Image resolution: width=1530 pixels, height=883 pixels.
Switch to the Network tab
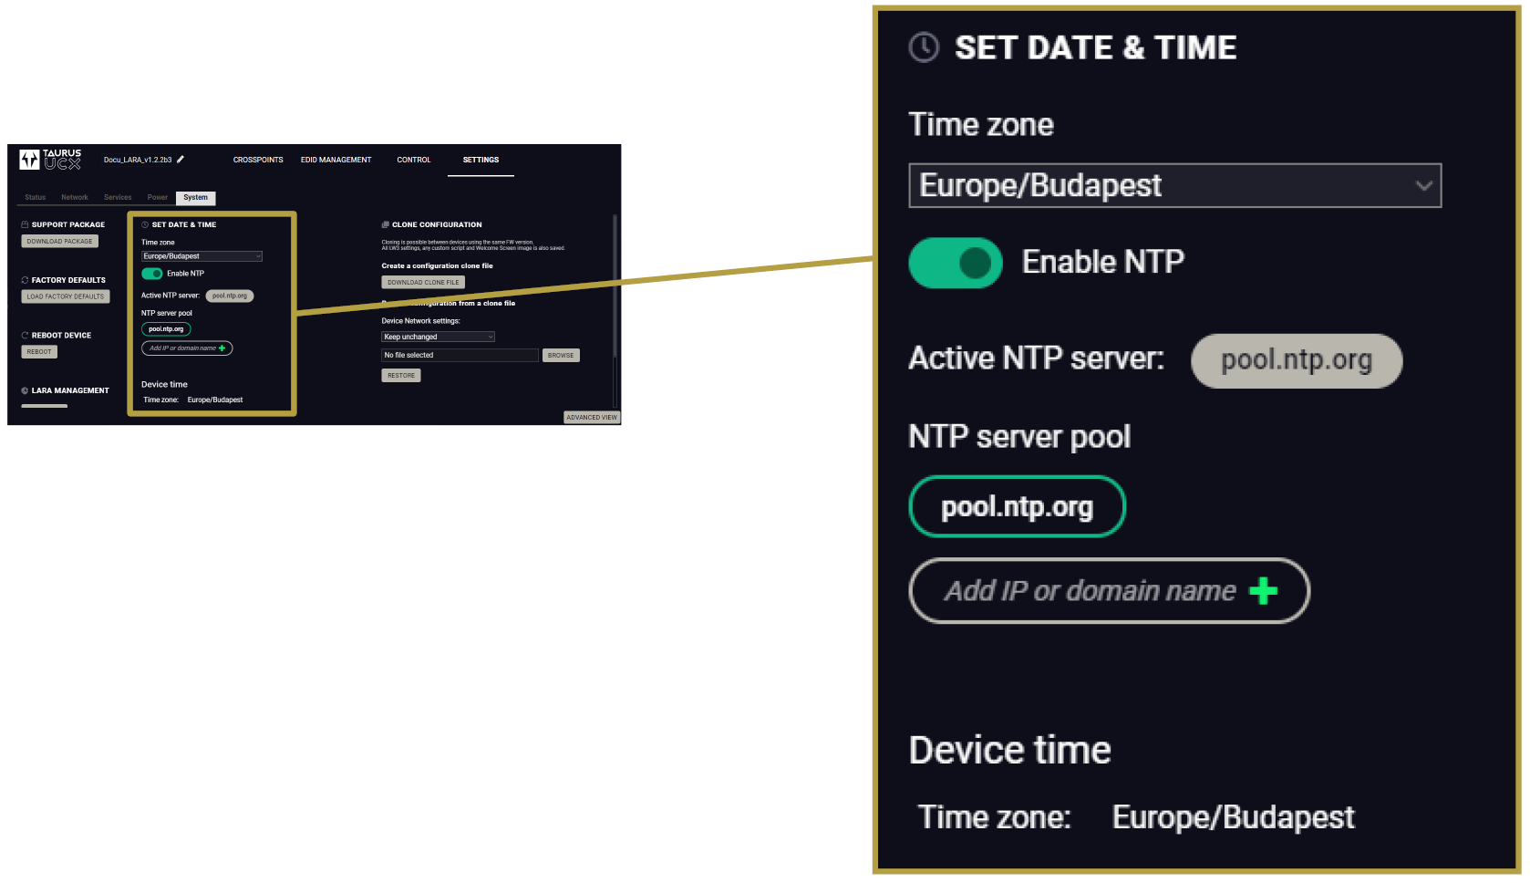75,197
